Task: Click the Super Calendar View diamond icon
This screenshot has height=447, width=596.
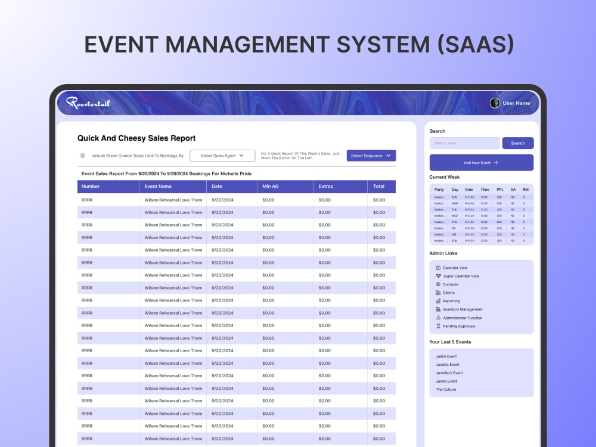Action: pos(438,276)
